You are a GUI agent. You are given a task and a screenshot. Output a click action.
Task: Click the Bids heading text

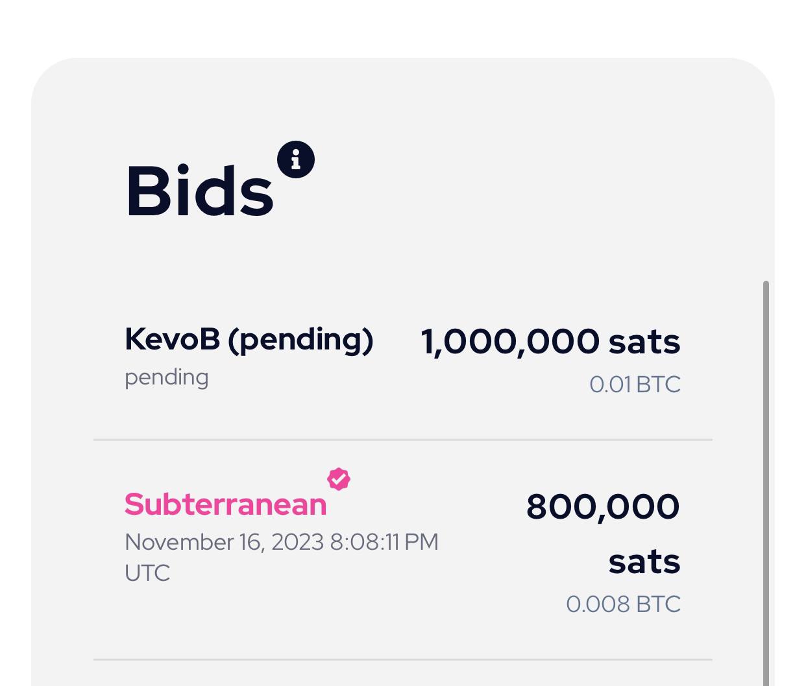[x=199, y=191]
